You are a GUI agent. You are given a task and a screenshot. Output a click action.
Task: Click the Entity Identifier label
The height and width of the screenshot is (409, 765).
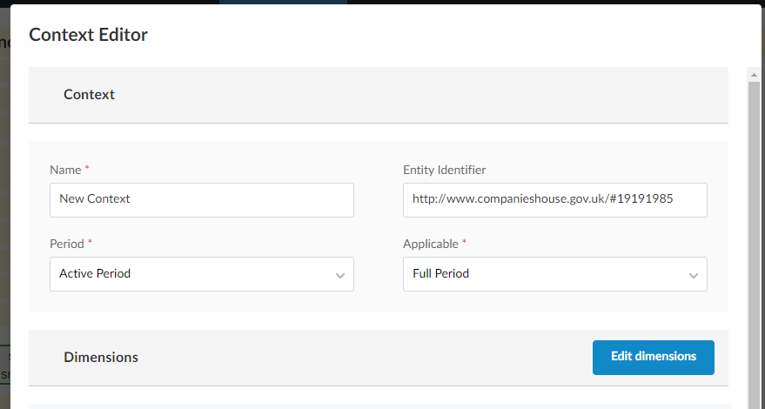(444, 170)
